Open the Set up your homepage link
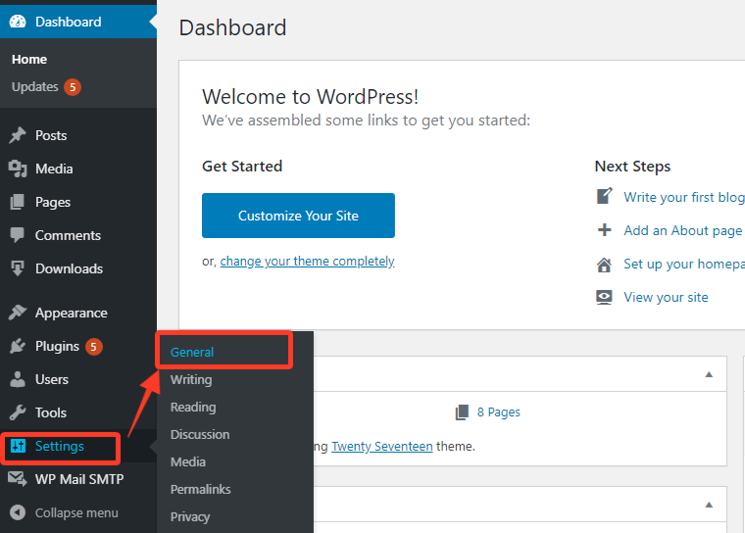This screenshot has height=533, width=745. 684,265
